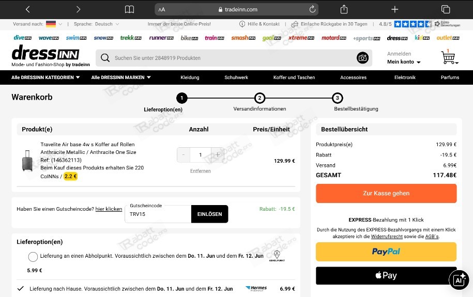Image resolution: width=473 pixels, height=297 pixels.
Task: Reload the page with refresh icon
Action: [x=312, y=9]
